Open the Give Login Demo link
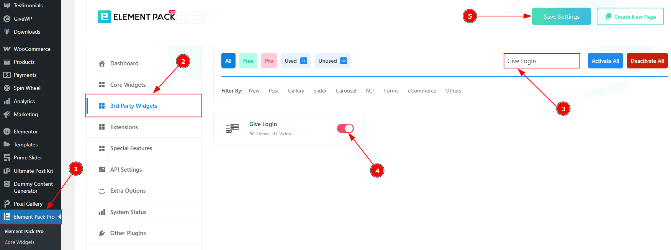The height and width of the screenshot is (250, 671). click(259, 134)
